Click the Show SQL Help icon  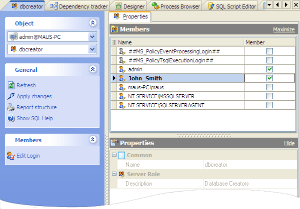tap(11, 118)
